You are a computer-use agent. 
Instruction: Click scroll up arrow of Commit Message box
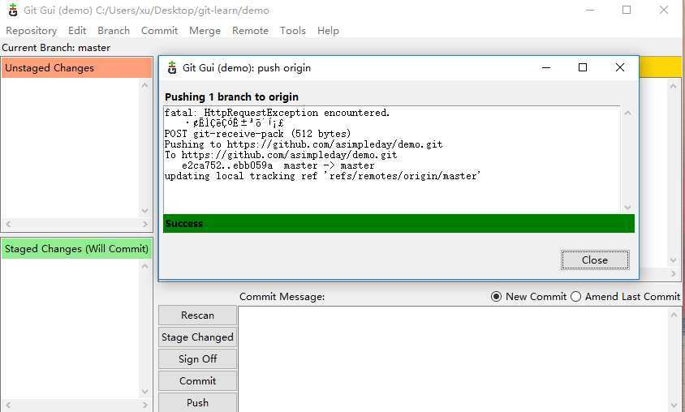click(x=674, y=315)
